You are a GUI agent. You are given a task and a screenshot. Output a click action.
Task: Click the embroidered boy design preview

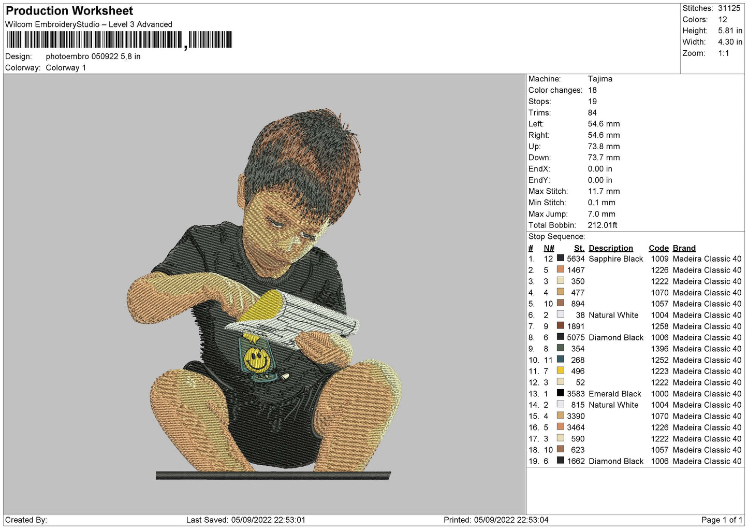coord(265,294)
